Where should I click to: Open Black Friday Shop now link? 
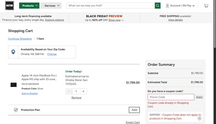click(115, 20)
